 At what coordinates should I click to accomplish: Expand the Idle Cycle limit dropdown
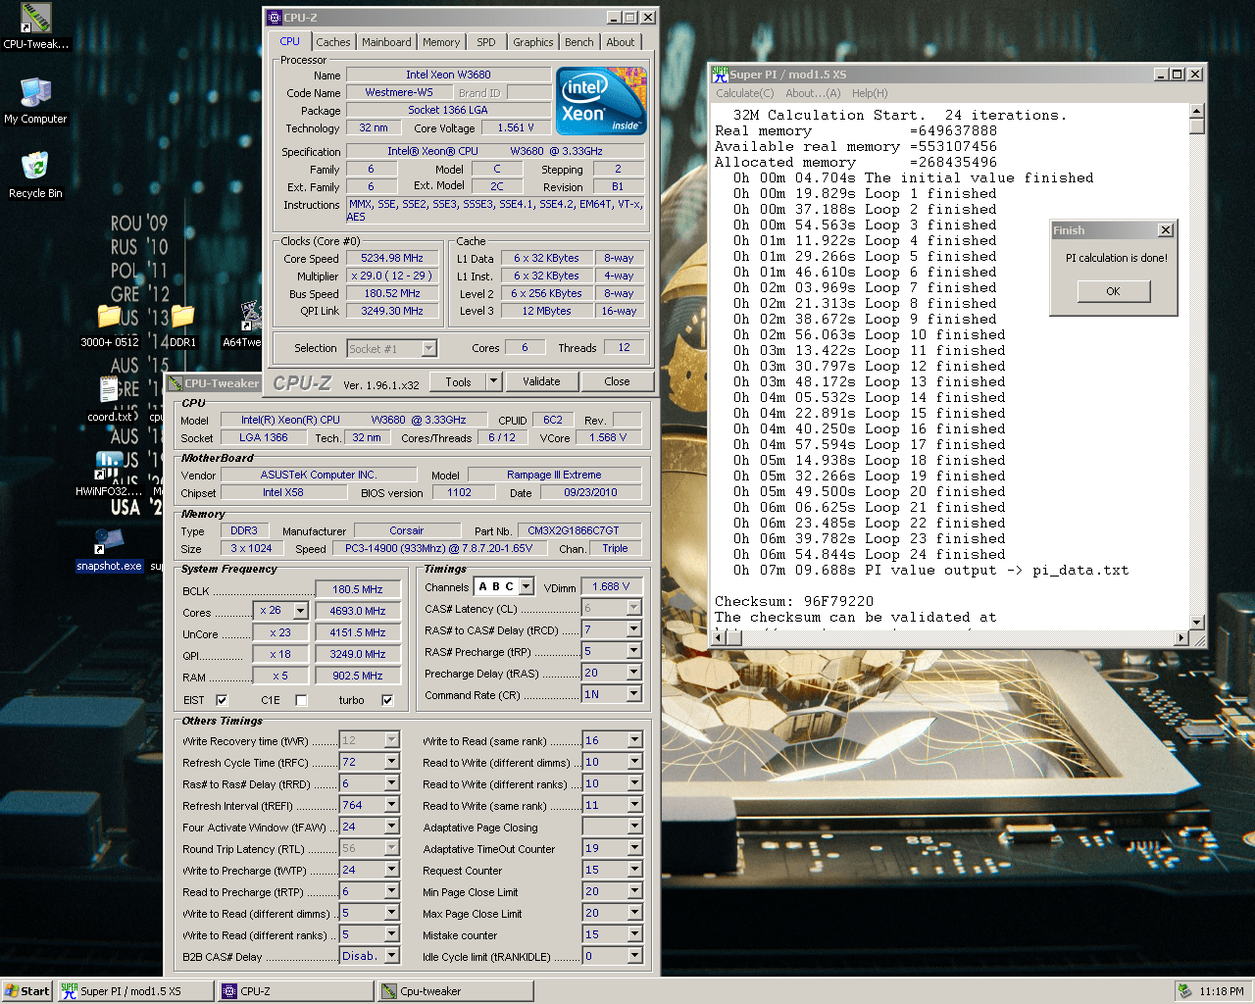(634, 956)
